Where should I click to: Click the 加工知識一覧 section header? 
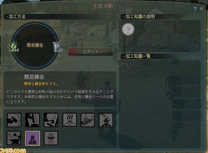pos(137,56)
